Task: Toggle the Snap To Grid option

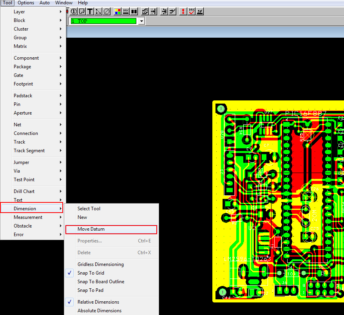Action: [91, 273]
